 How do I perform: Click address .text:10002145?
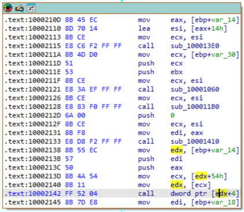click(x=32, y=202)
